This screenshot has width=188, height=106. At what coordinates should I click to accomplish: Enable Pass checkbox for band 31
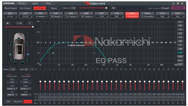(x=182, y=103)
